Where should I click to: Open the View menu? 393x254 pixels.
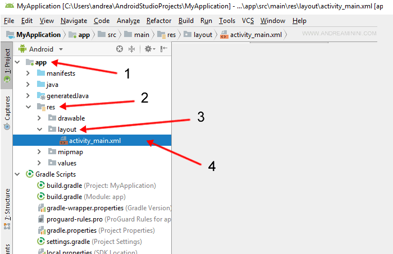pos(47,21)
